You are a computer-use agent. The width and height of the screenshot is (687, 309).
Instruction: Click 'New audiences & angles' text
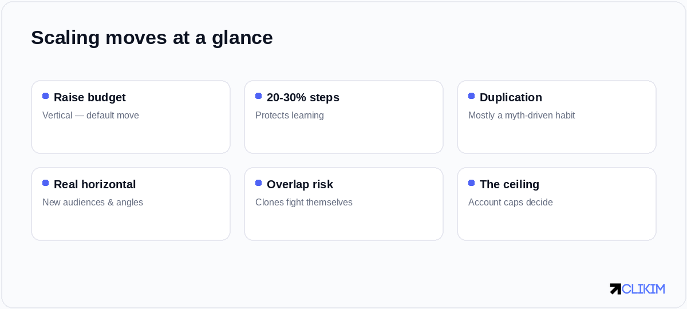tap(93, 202)
